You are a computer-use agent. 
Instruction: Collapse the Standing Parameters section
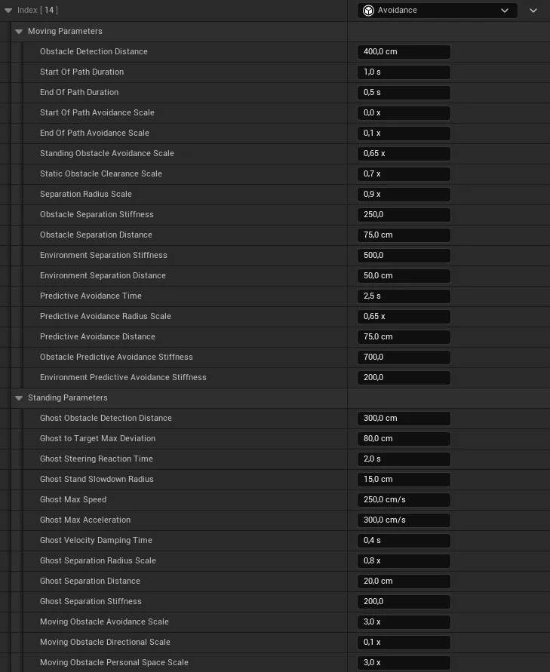click(19, 398)
